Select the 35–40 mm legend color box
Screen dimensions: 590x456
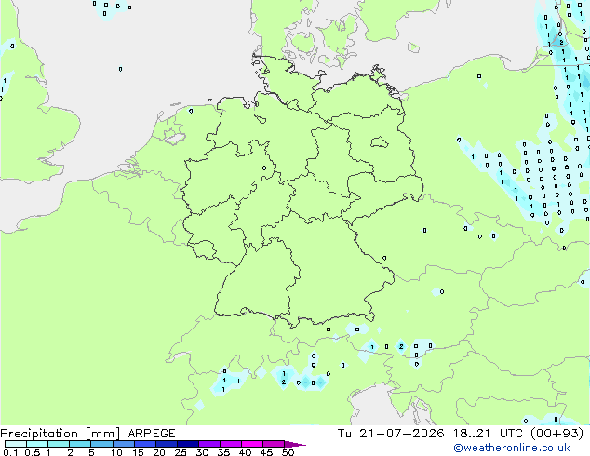click(x=230, y=444)
